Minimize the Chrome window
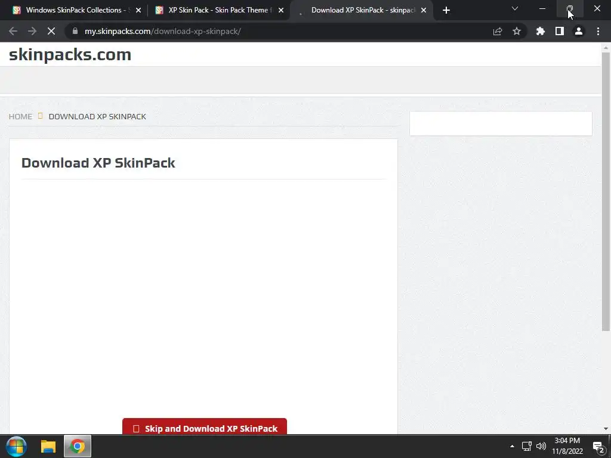This screenshot has height=458, width=611. (542, 8)
